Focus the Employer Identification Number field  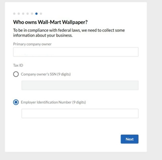click(x=80, y=114)
